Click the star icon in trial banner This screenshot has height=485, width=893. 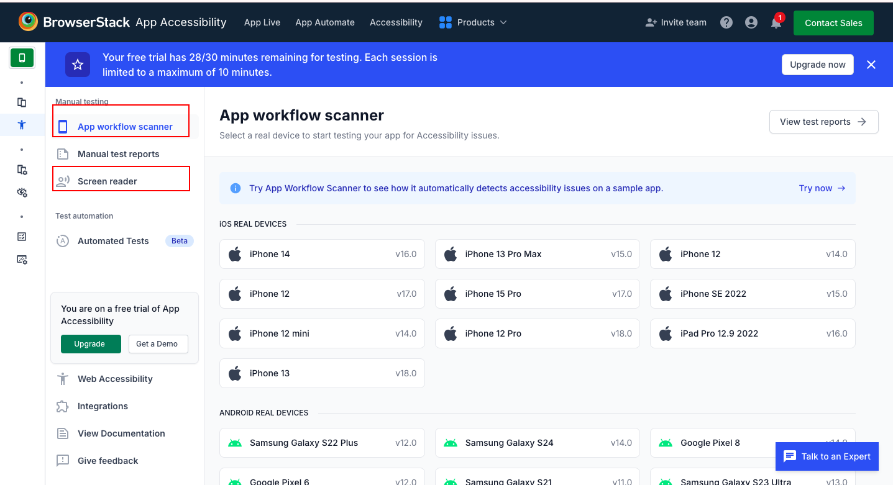click(78, 65)
